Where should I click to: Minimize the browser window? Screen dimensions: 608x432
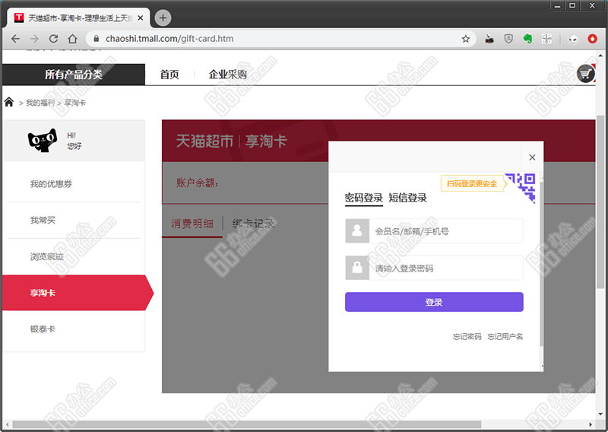pyautogui.click(x=557, y=5)
